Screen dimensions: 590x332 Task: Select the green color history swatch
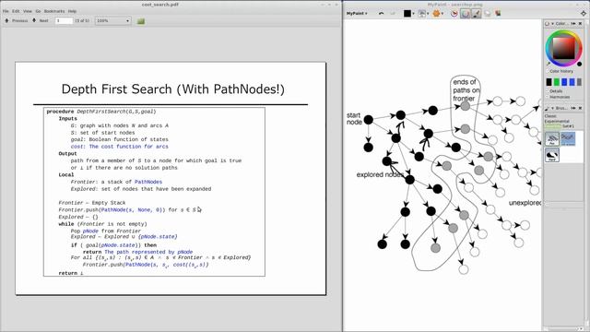557,82
